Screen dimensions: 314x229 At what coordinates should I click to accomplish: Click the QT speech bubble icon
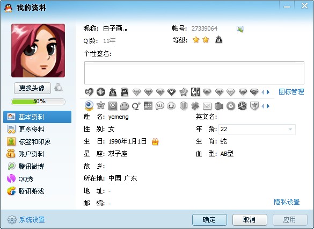pyautogui.click(x=160, y=106)
